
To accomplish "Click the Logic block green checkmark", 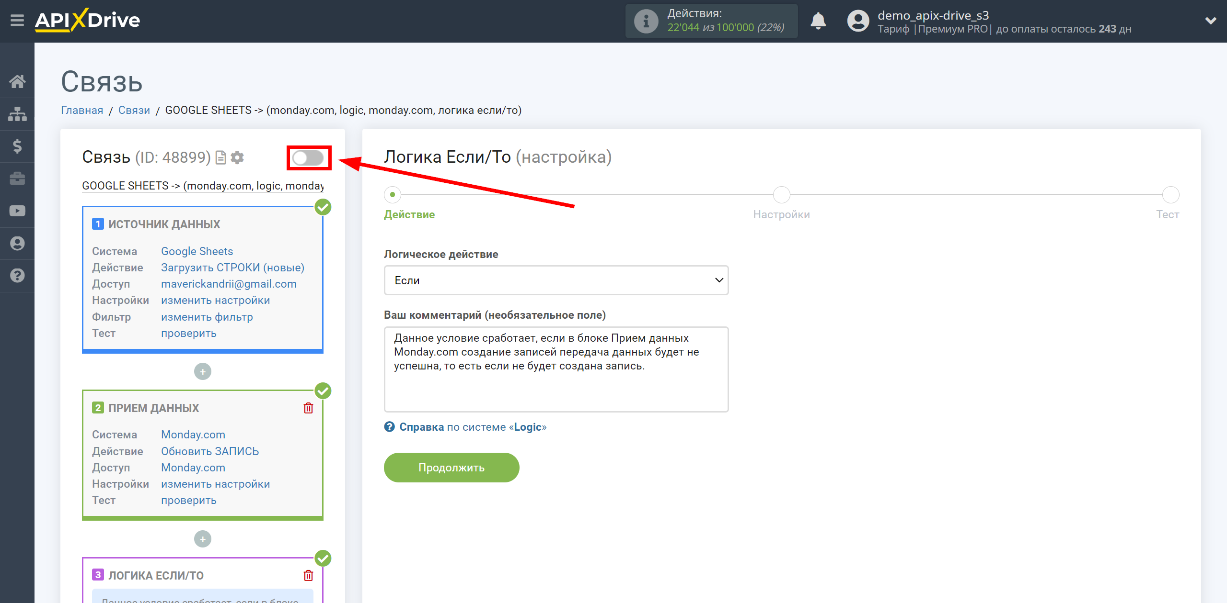I will [323, 558].
